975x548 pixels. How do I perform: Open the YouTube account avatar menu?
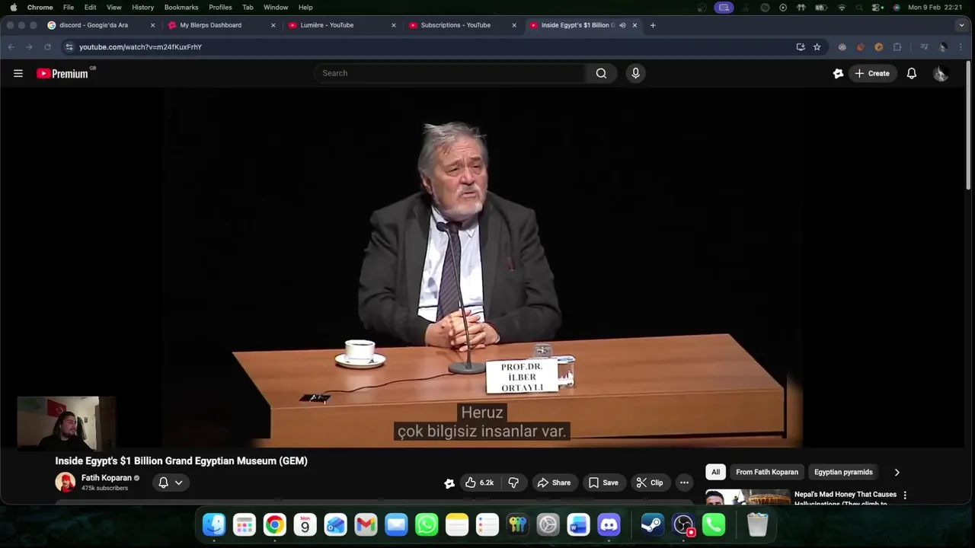point(940,73)
